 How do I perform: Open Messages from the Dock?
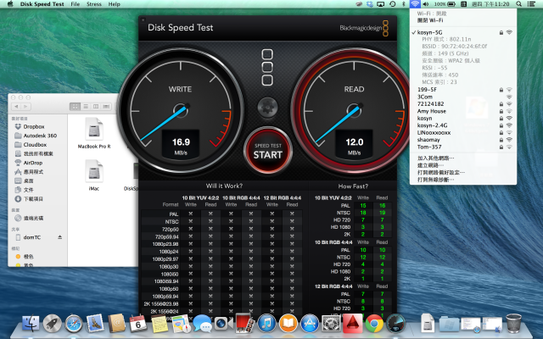coord(202,324)
